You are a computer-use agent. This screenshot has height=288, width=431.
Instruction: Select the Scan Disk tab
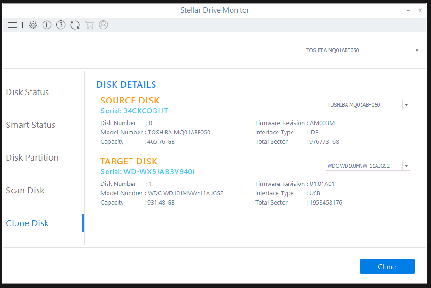pos(25,191)
